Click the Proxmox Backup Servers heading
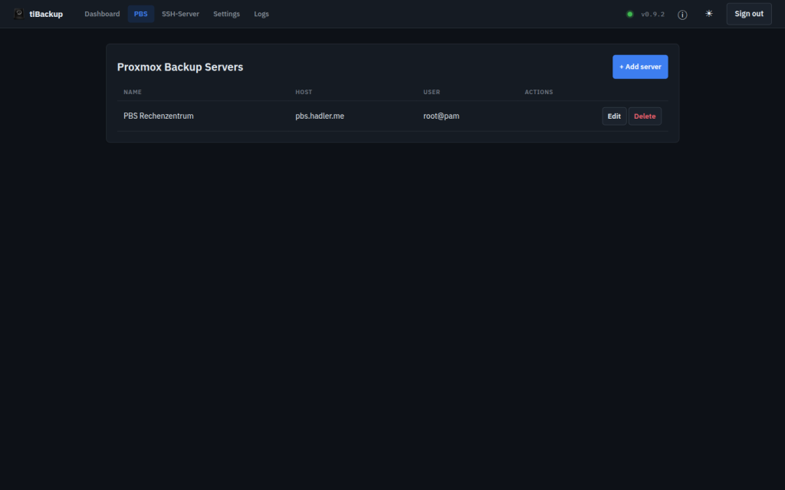 pos(180,67)
